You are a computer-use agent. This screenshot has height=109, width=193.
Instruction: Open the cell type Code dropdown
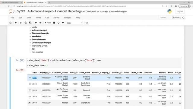74,23
